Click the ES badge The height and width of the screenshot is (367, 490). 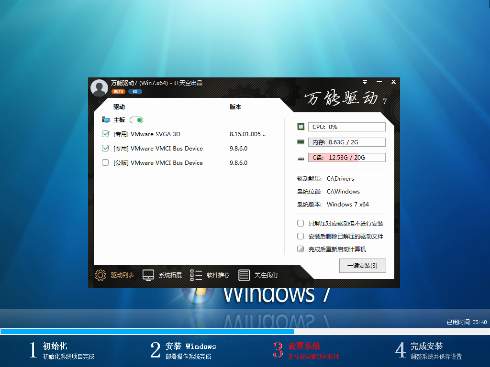135,91
